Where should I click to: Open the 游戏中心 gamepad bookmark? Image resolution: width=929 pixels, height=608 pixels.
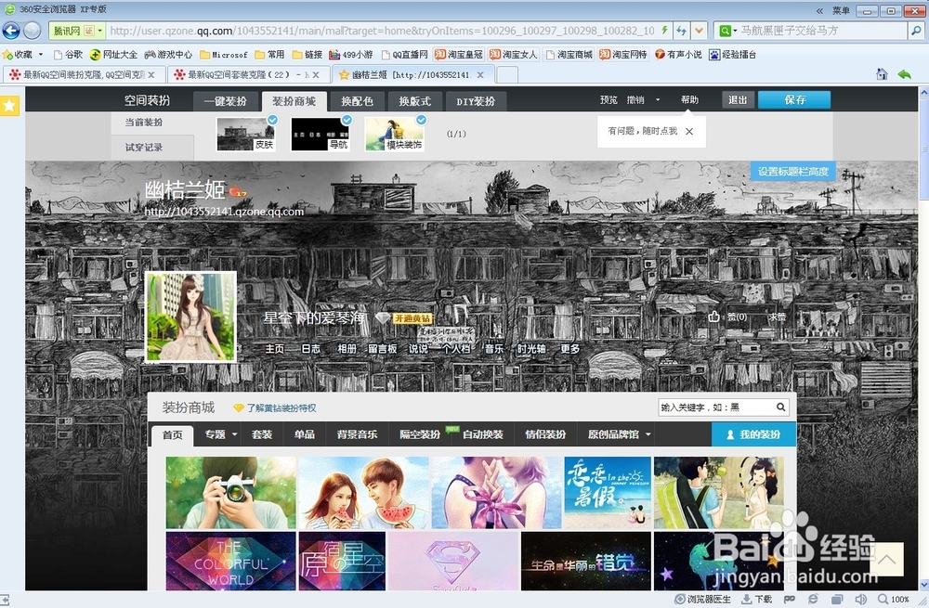coord(168,55)
